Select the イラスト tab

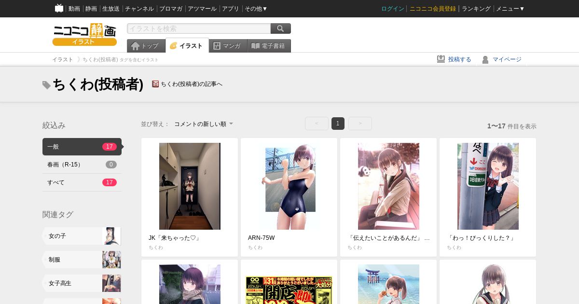tap(187, 45)
